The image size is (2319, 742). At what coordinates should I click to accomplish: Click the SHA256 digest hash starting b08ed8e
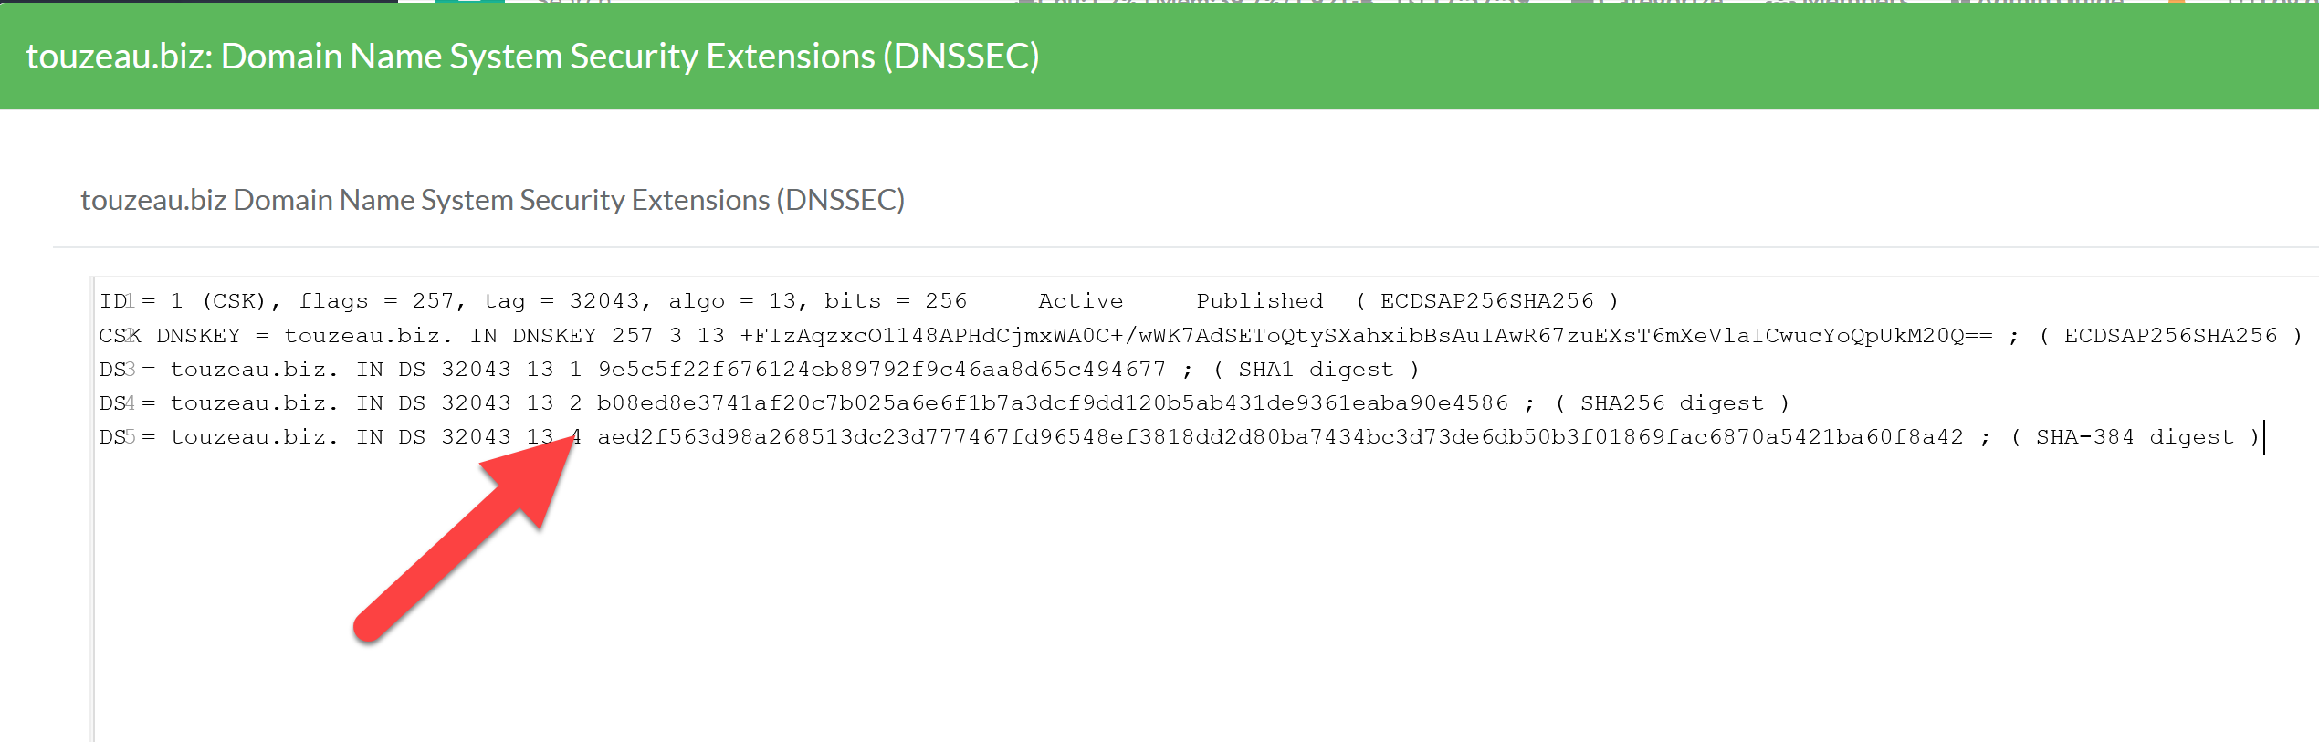(x=1052, y=403)
